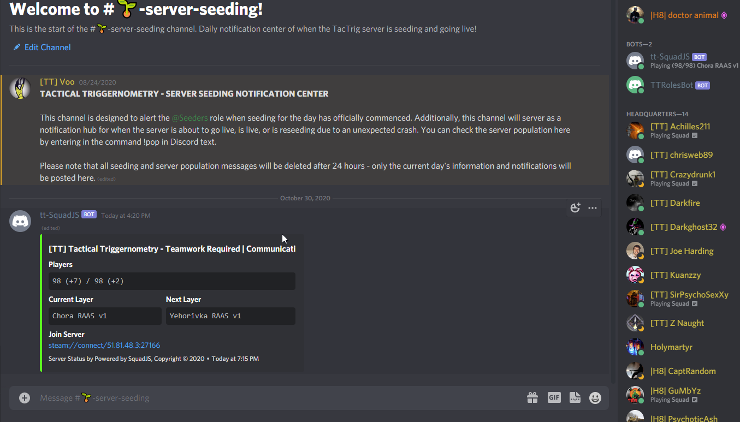Click the tt-SquadJS username in chat
Viewport: 740px width, 422px height.
coord(60,215)
